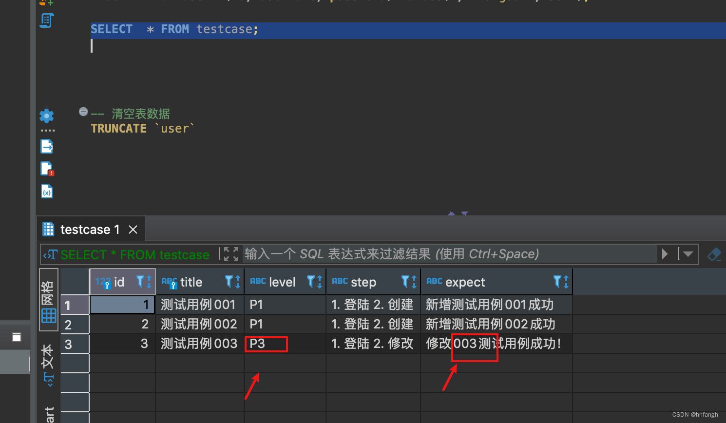
Task: Open the filter icon on id column
Action: [140, 281]
